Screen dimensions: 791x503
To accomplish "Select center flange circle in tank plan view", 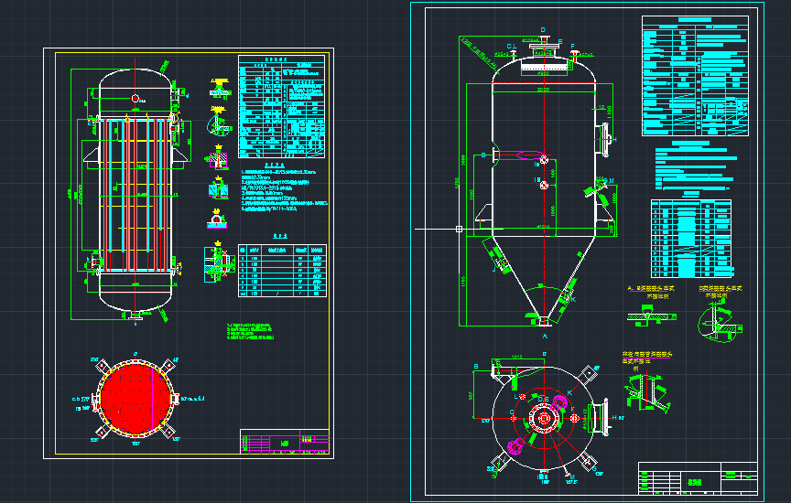I will click(x=544, y=418).
